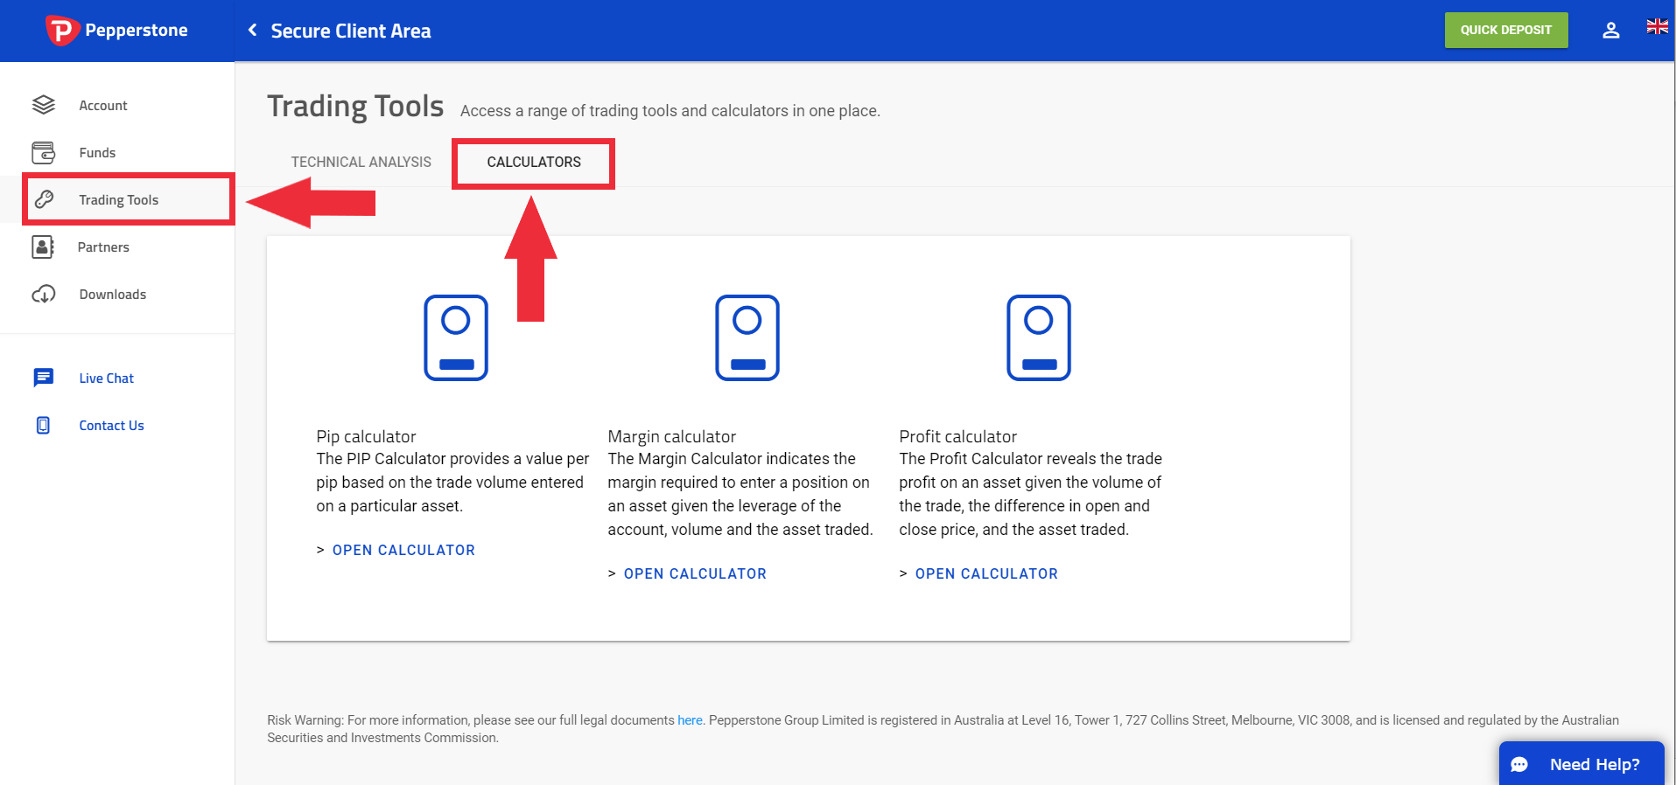Click the Downloads cloud icon
This screenshot has height=785, width=1676.
[x=43, y=294]
